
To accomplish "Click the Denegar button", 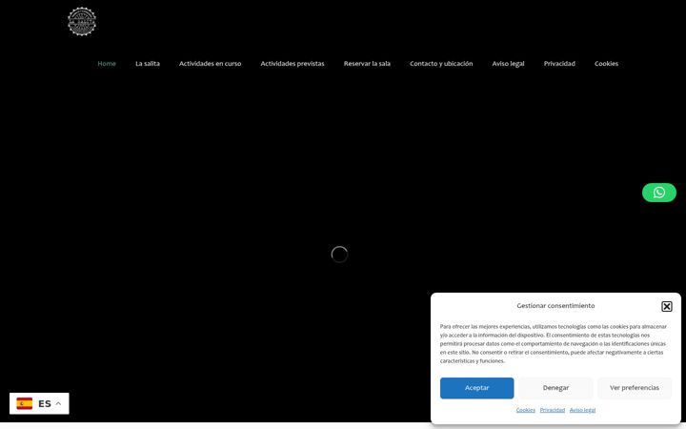I will coord(555,388).
